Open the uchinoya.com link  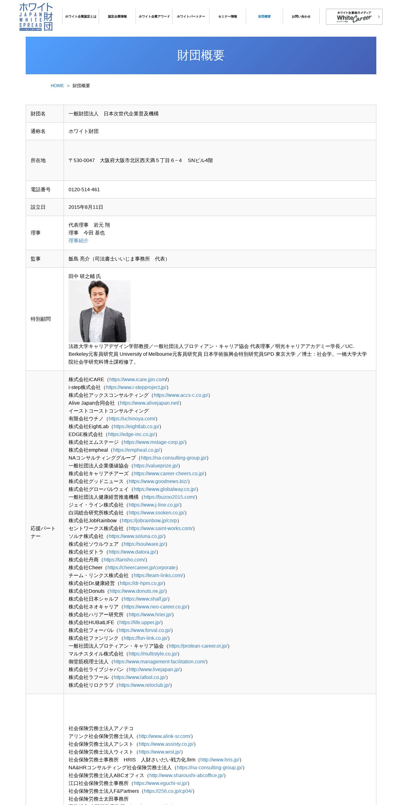(132, 419)
